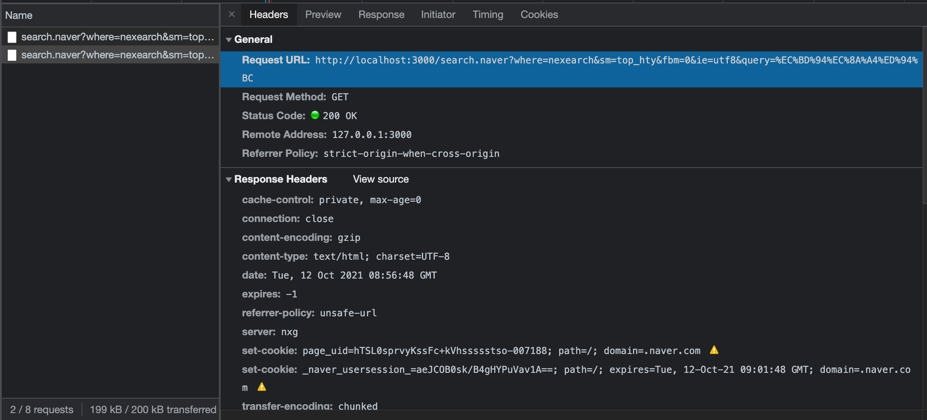Click the connection: close header
Viewport: 927px width, 420px height.
(288, 219)
